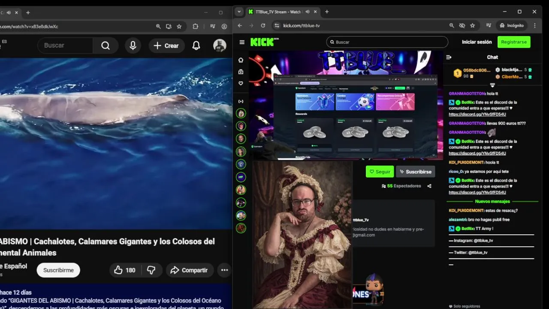
Task: Click leaderboard user CiberMe...
Action: click(512, 77)
